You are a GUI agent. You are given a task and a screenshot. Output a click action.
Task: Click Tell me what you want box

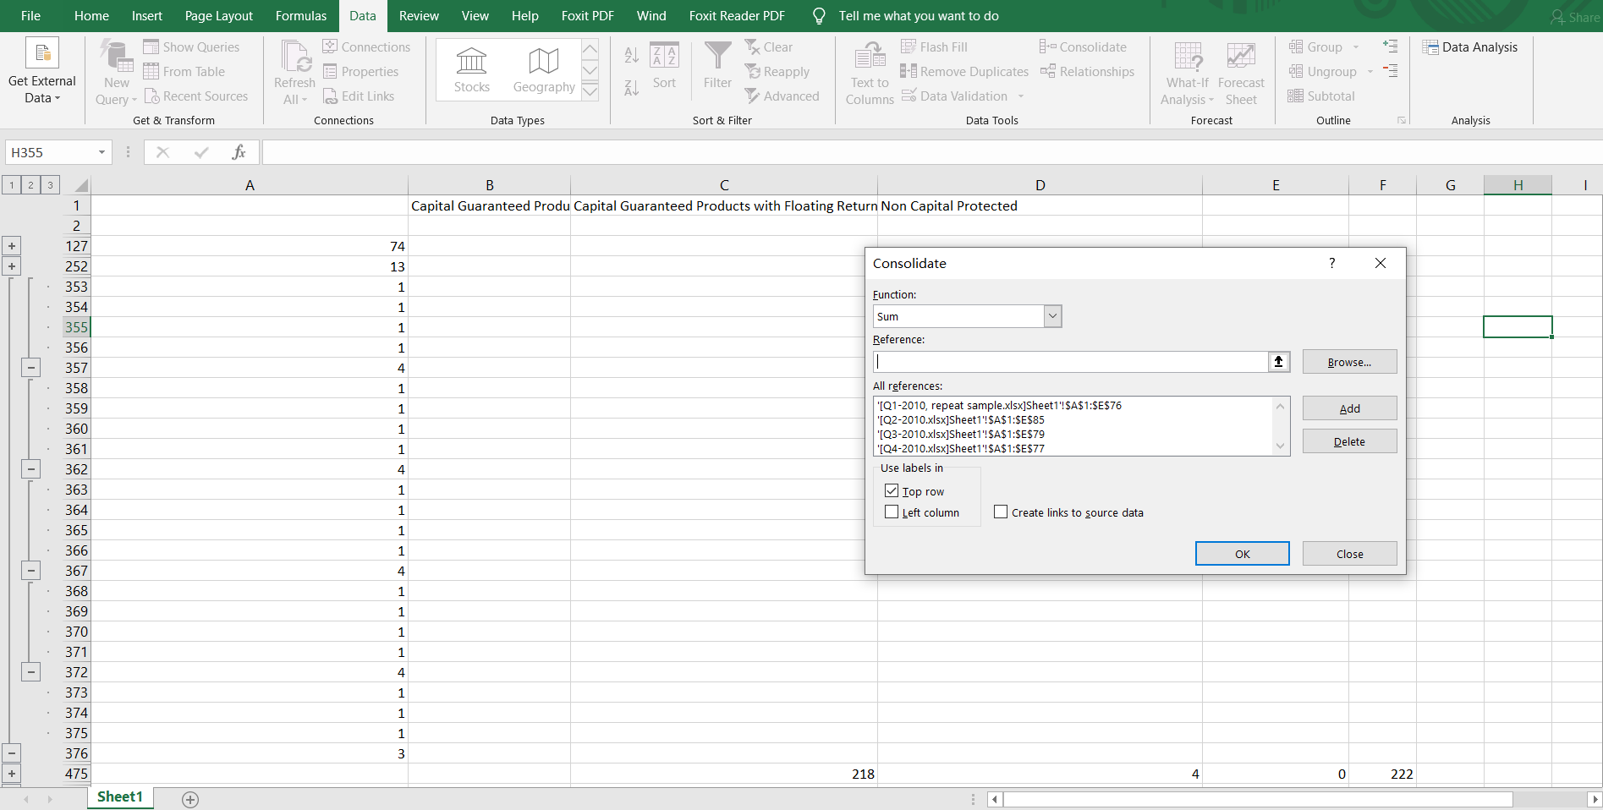pos(919,16)
